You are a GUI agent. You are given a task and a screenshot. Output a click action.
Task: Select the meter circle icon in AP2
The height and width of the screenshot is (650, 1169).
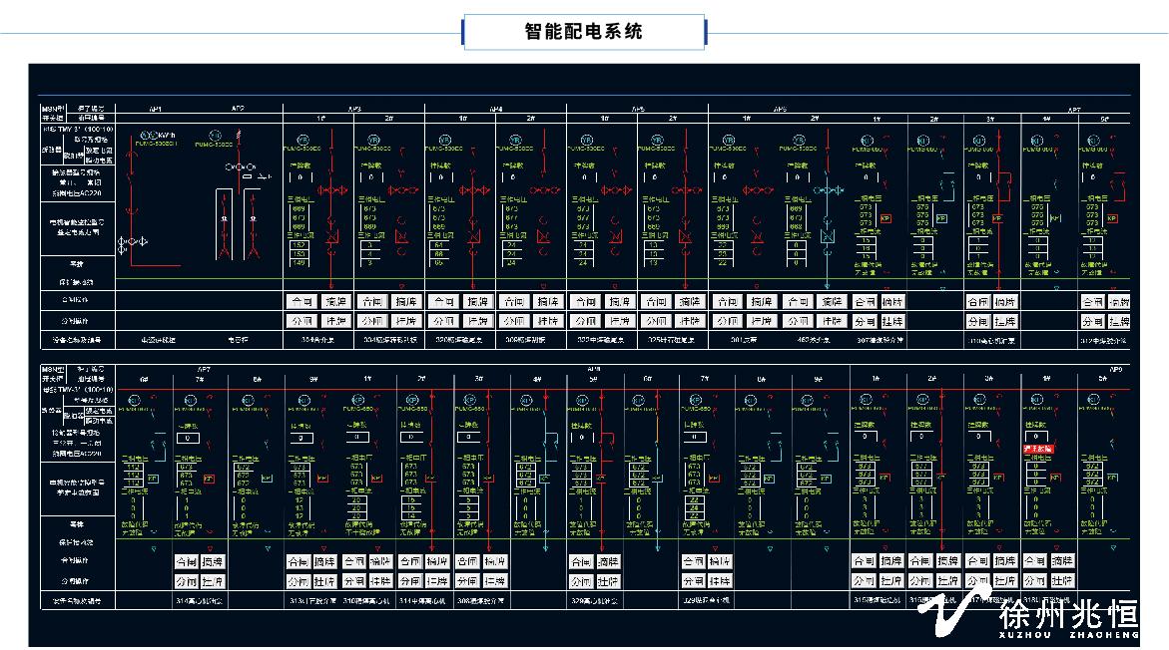click(215, 135)
